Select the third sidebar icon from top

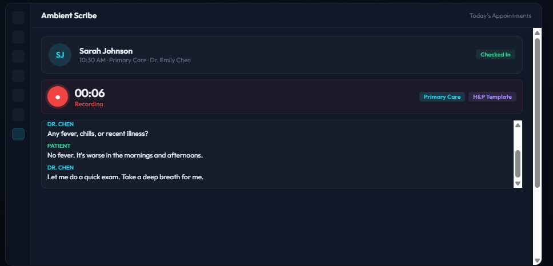(x=18, y=57)
